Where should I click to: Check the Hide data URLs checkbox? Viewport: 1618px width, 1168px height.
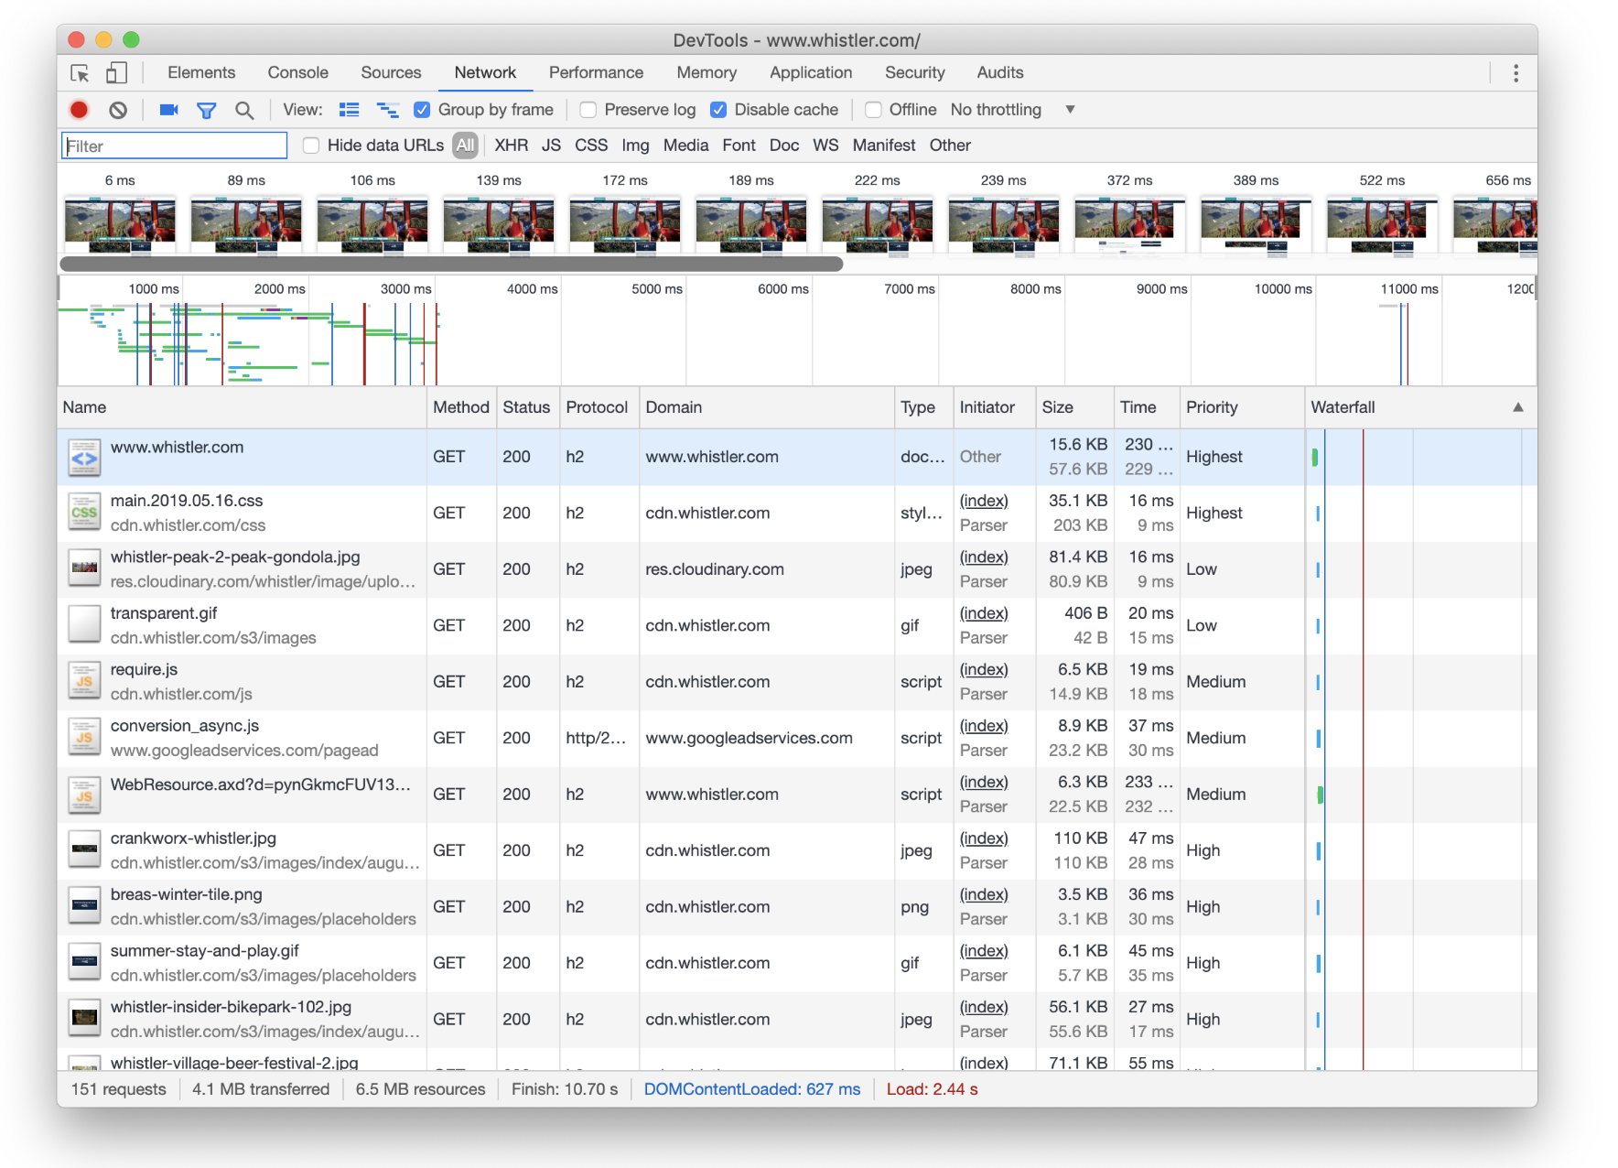click(311, 146)
